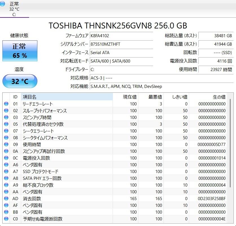Select the SSD プロテクトモード row name

(40, 171)
